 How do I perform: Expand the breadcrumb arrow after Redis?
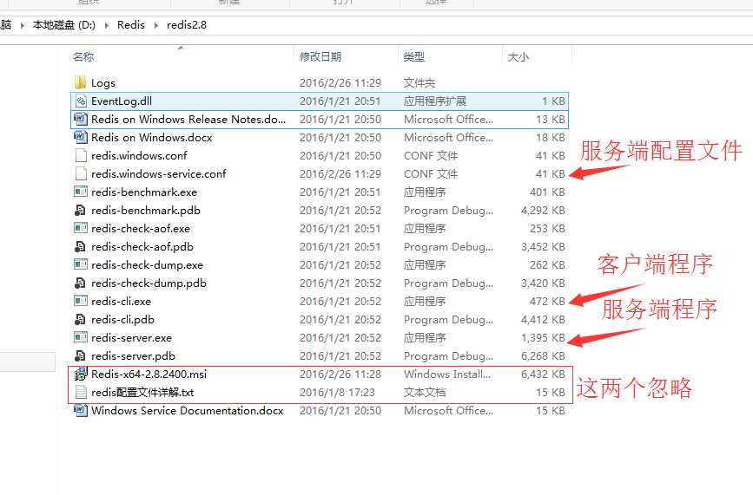[x=156, y=25]
